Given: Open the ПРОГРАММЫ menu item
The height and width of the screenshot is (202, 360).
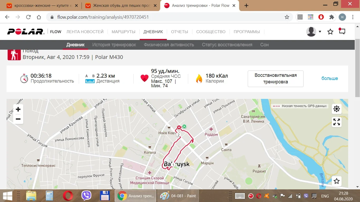Looking at the screenshot, I should pos(247,32).
